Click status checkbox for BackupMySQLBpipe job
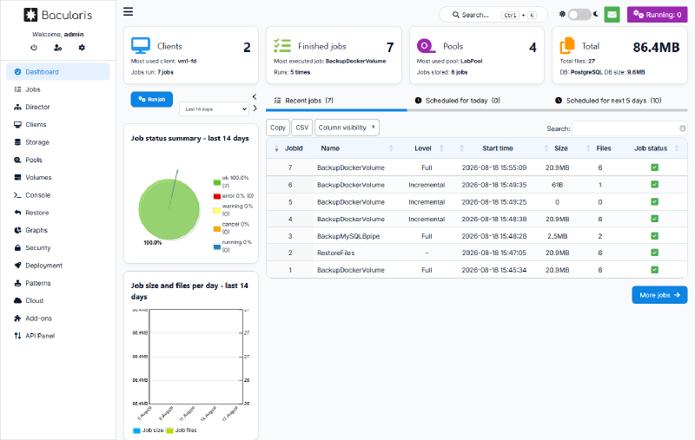The height and width of the screenshot is (440, 695). coord(654,236)
